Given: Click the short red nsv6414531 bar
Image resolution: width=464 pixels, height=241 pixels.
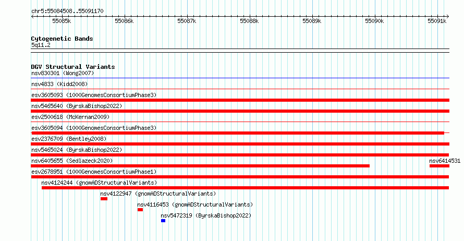Looking at the screenshot, I should pyautogui.click(x=439, y=166).
